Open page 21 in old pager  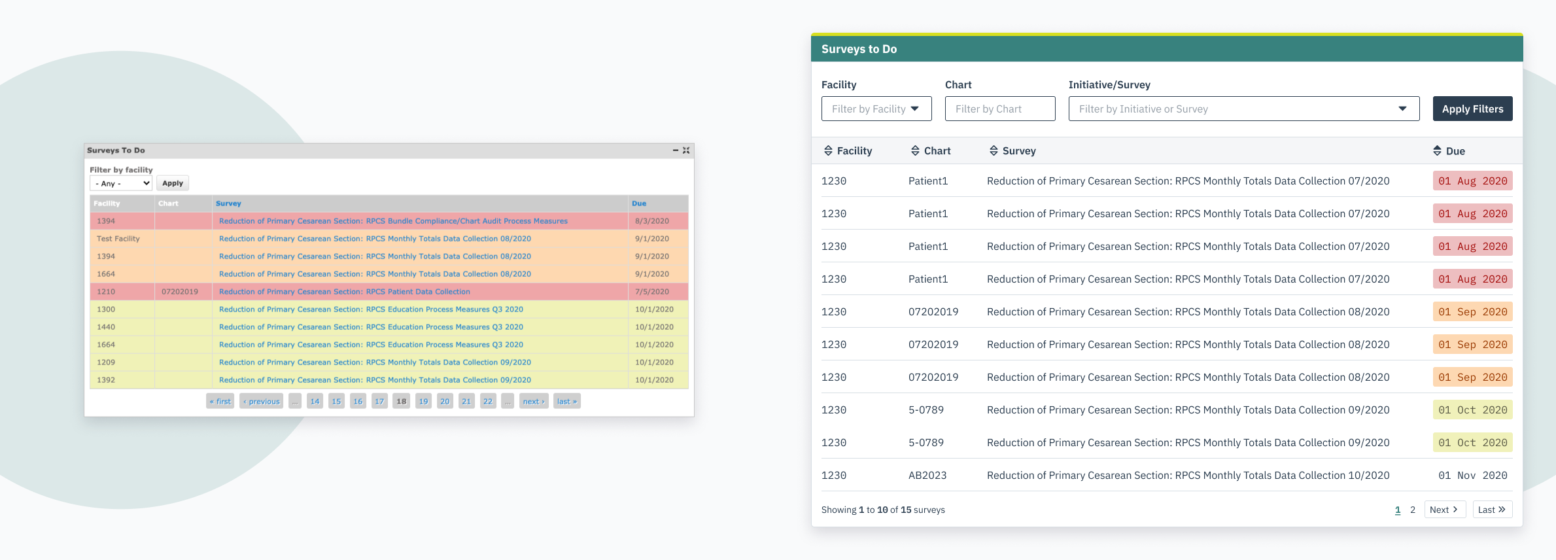coord(466,401)
